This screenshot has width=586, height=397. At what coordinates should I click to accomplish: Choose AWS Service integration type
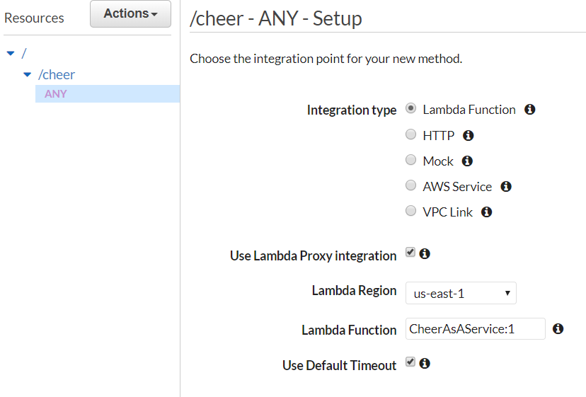(410, 185)
